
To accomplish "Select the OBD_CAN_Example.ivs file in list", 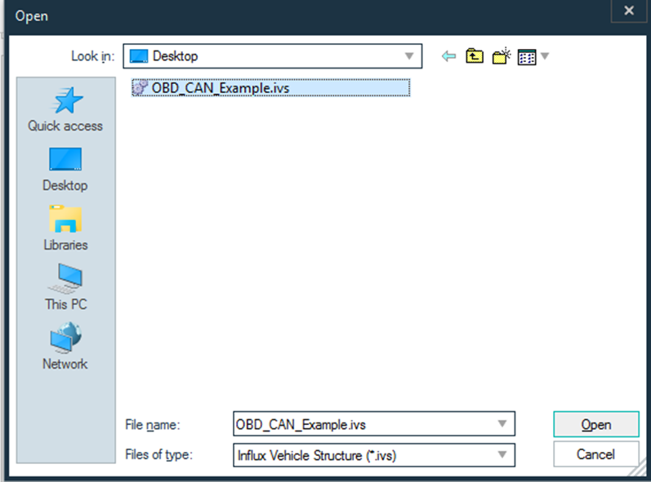I will [x=270, y=88].
